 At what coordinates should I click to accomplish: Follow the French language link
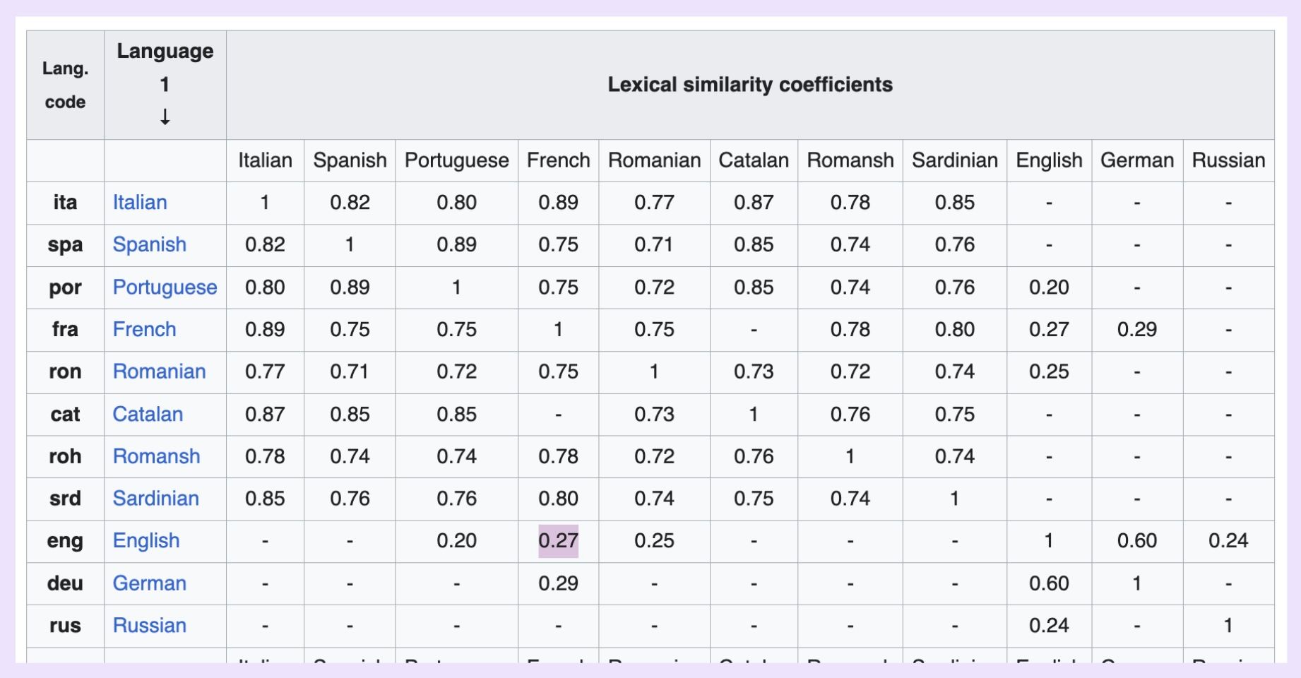point(144,329)
